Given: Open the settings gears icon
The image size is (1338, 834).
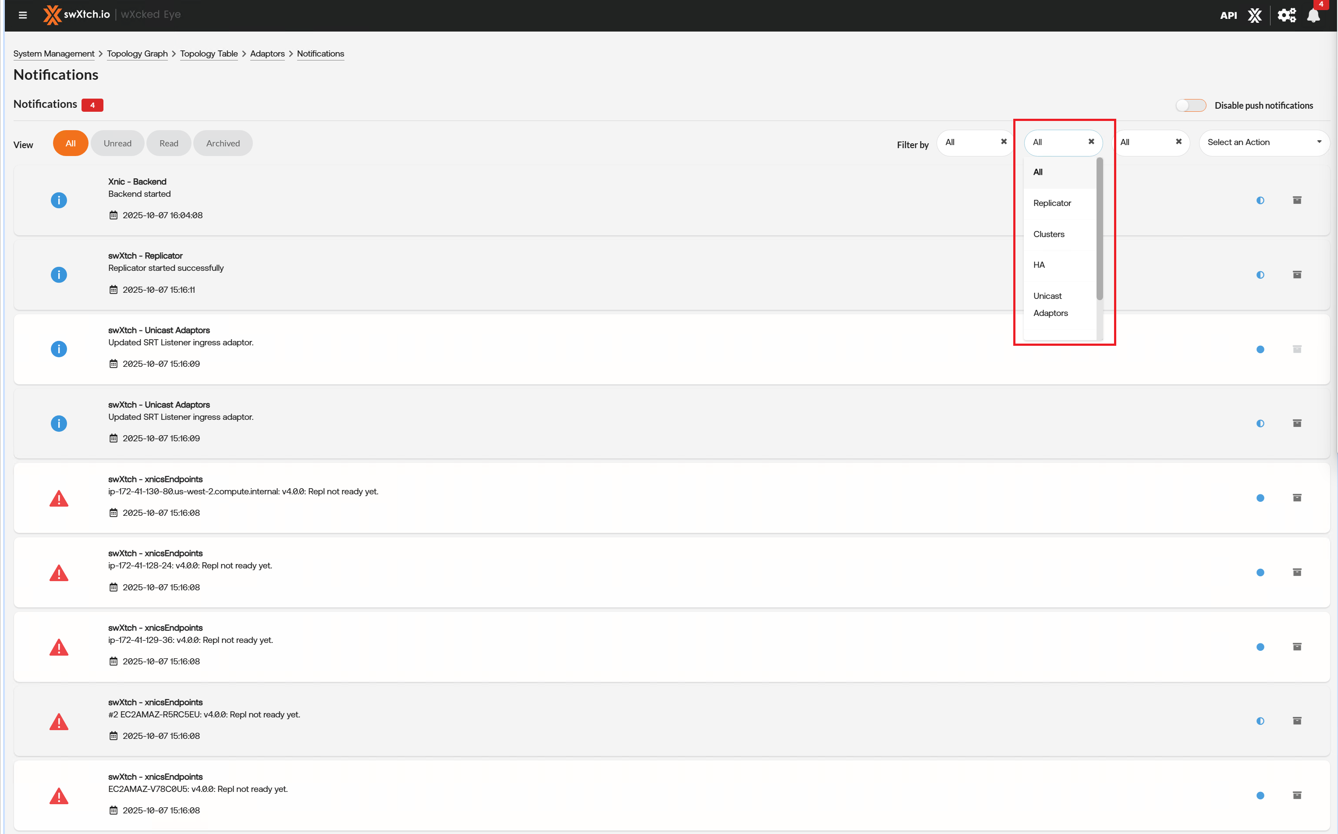Looking at the screenshot, I should [x=1286, y=15].
